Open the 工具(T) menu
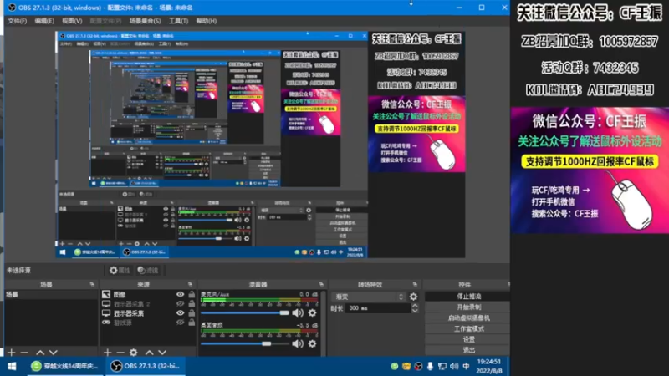 178,21
